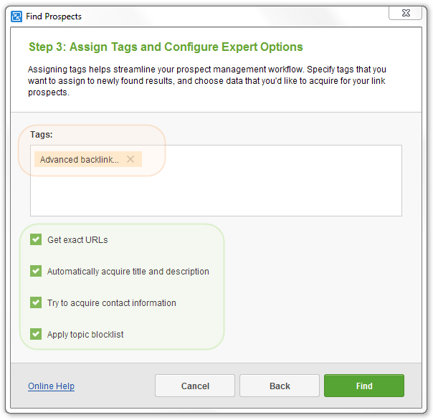Toggle 'Automatically acquire title and description' checkbox

click(36, 271)
